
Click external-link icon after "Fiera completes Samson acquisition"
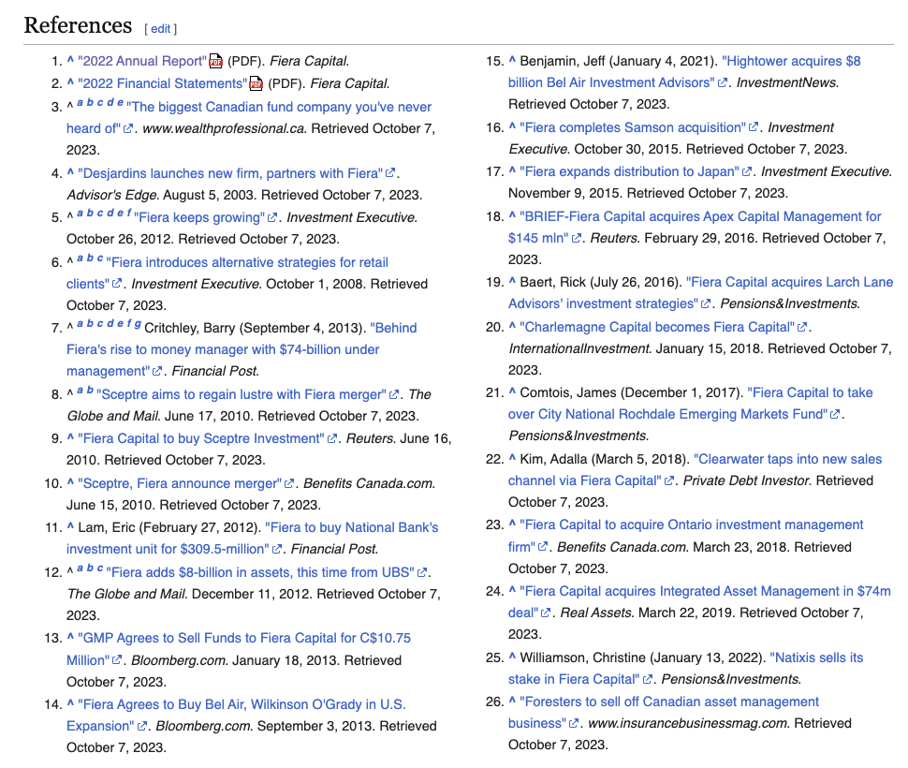(753, 128)
